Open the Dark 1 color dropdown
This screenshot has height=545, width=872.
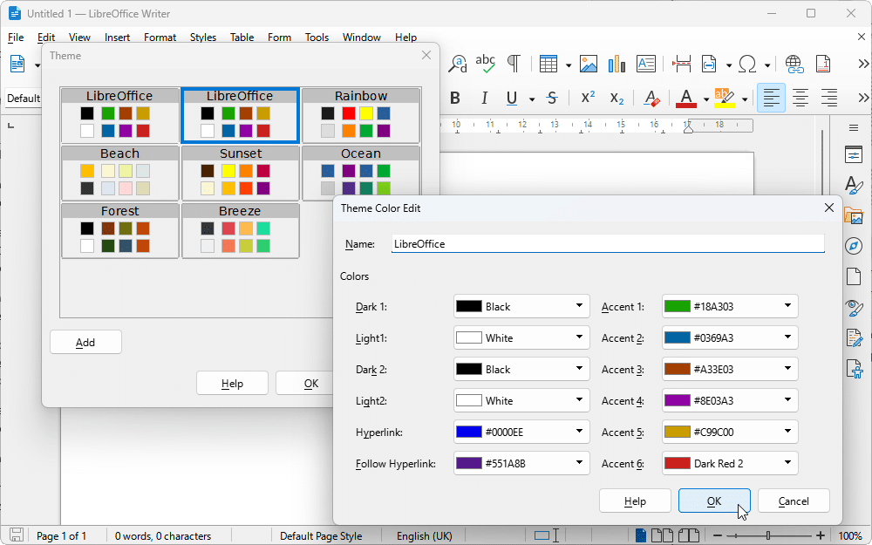(580, 306)
